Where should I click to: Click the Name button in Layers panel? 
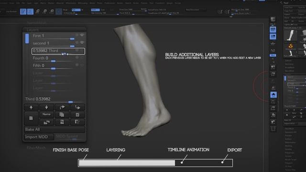[x=46, y=115]
